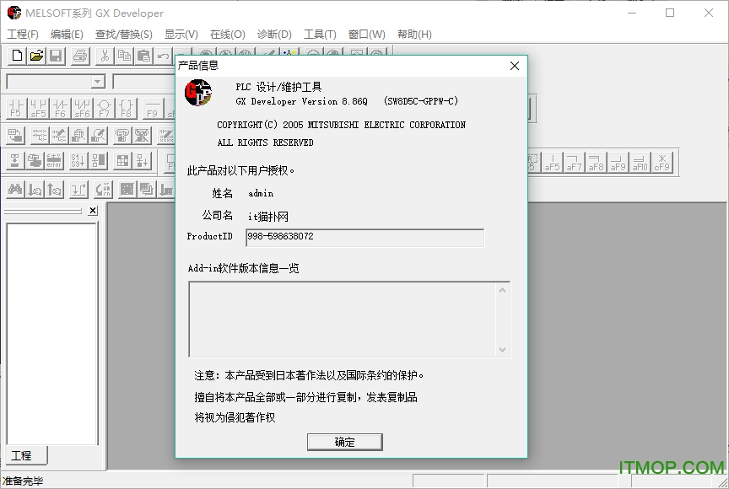
Task: Open the 编辑(E) menu
Action: pyautogui.click(x=67, y=35)
